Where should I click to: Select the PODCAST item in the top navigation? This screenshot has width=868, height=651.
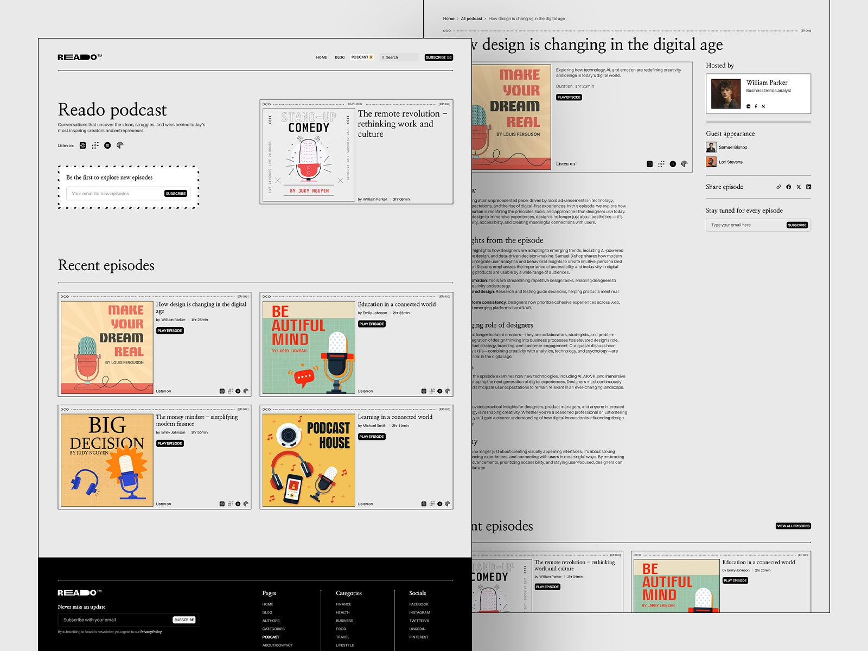(359, 57)
